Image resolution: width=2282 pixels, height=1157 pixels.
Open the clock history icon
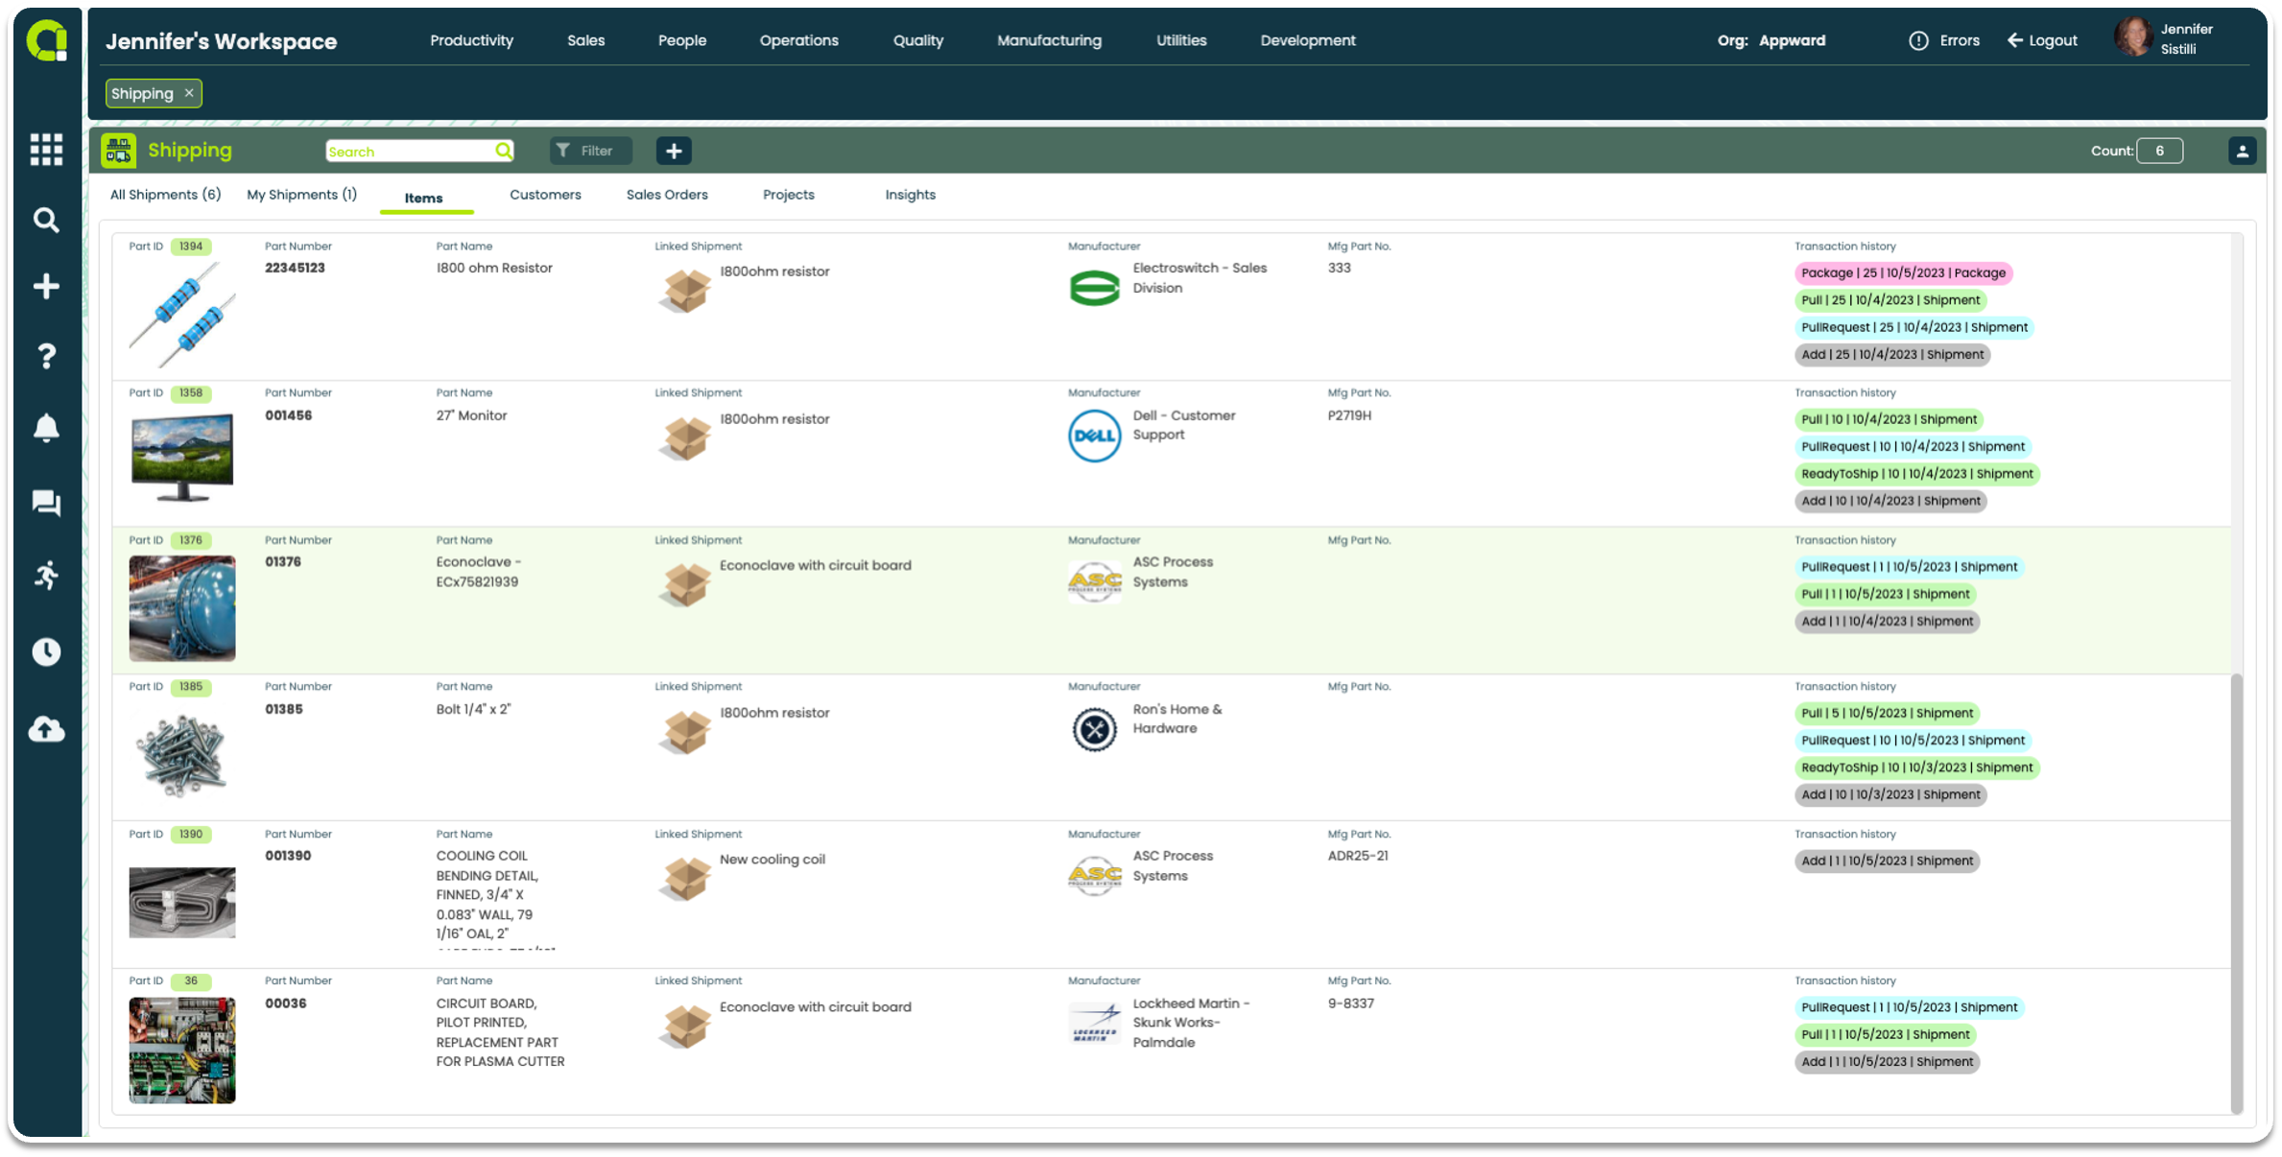(46, 652)
